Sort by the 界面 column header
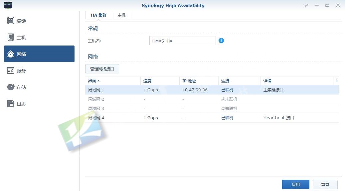 tap(113, 81)
